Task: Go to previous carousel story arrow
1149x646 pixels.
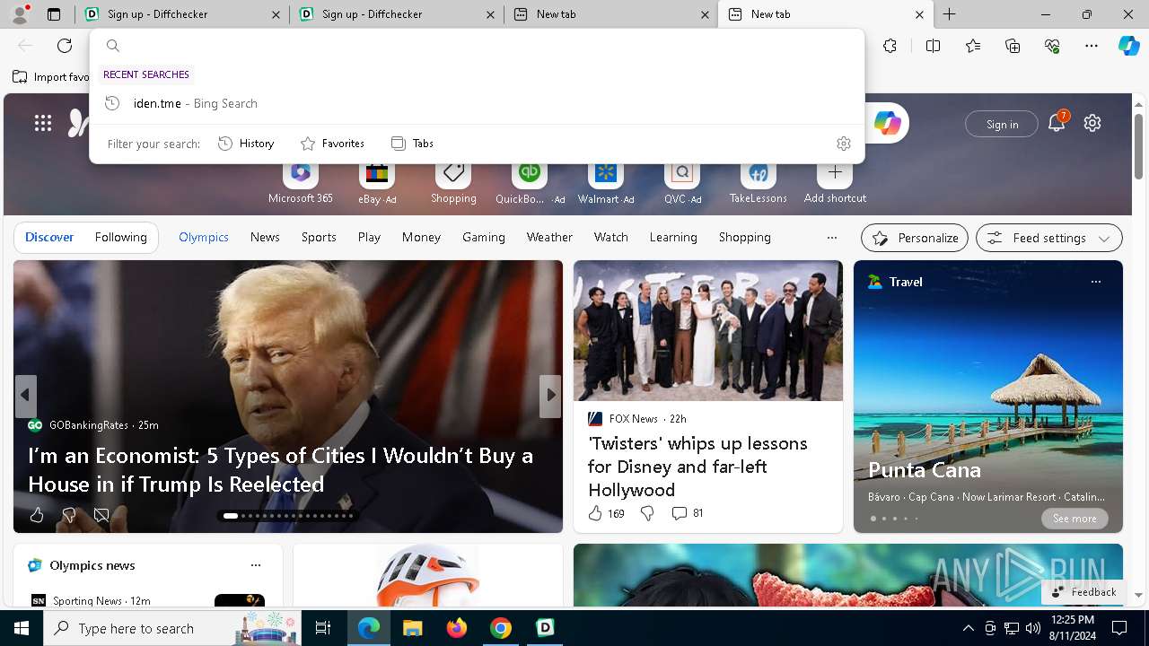Action: click(x=26, y=395)
